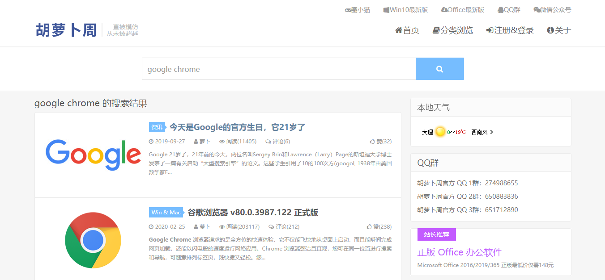Open Win10最新版 link with Windows icon
The image size is (605, 280).
(405, 10)
